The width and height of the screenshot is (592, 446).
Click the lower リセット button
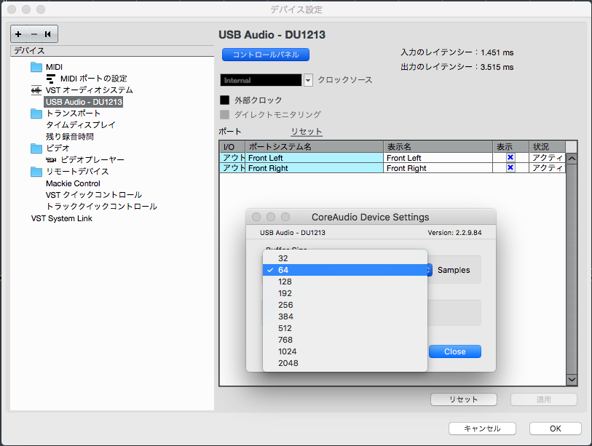click(x=464, y=399)
